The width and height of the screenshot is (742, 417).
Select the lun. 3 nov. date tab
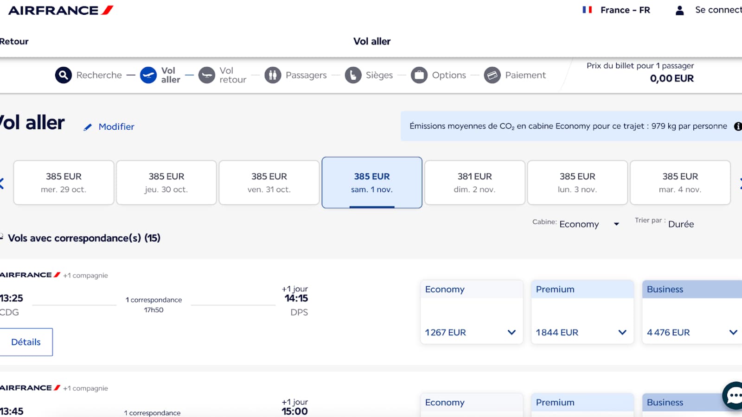tap(577, 183)
